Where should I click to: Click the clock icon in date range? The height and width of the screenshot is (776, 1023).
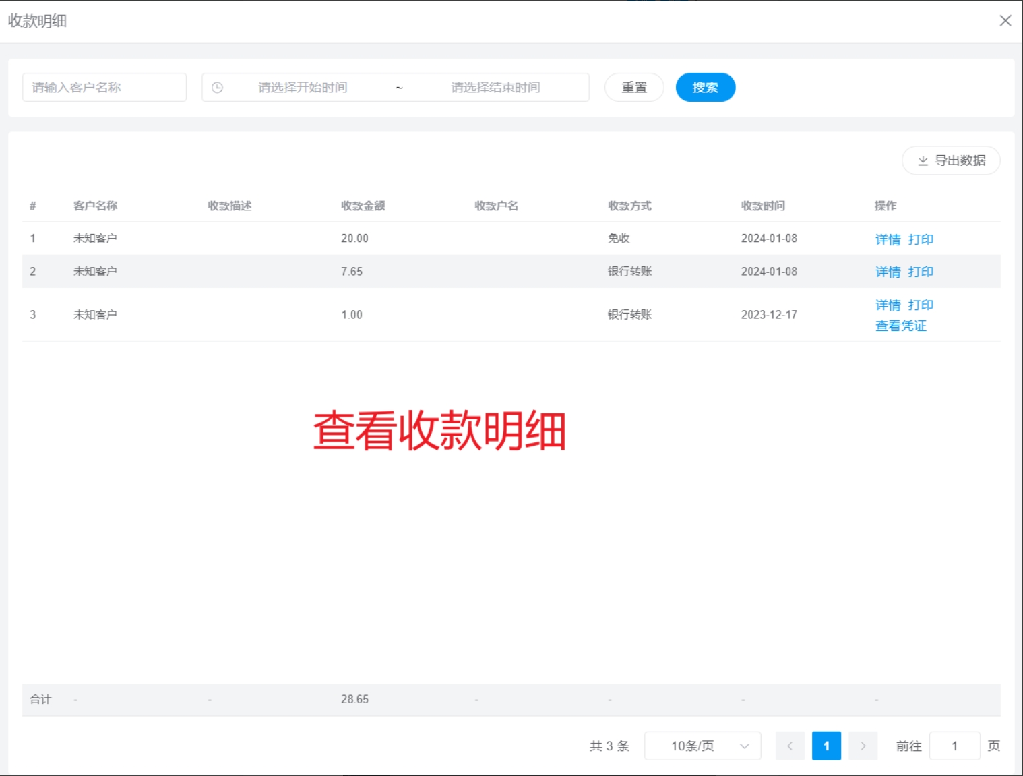pos(217,88)
